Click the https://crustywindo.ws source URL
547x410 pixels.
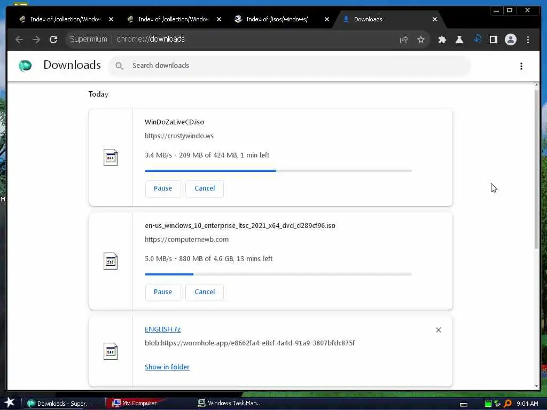point(179,136)
